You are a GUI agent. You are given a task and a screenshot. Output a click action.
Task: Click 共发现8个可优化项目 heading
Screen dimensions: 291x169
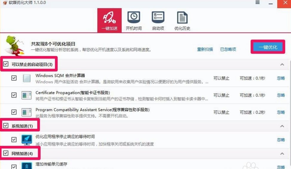coord(53,44)
